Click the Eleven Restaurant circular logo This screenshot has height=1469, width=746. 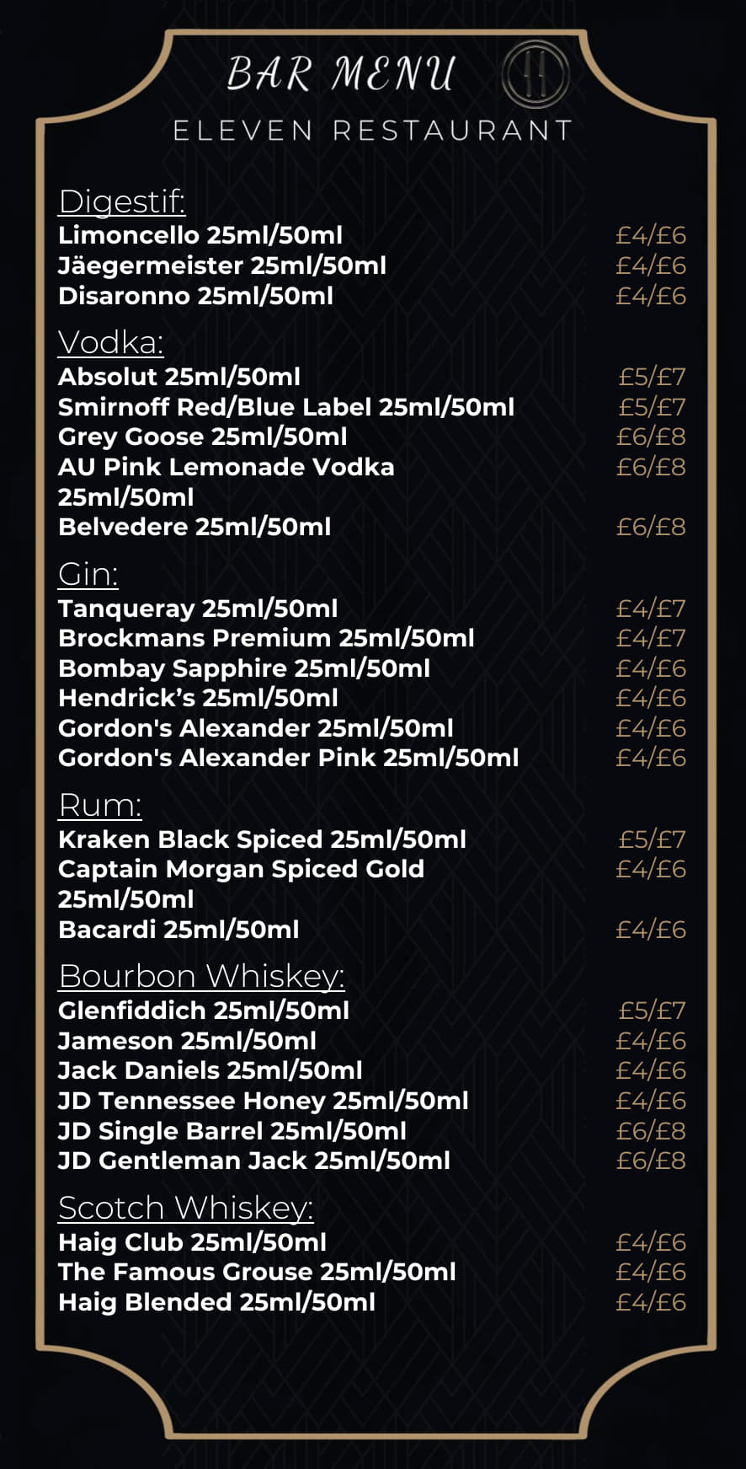(x=536, y=74)
